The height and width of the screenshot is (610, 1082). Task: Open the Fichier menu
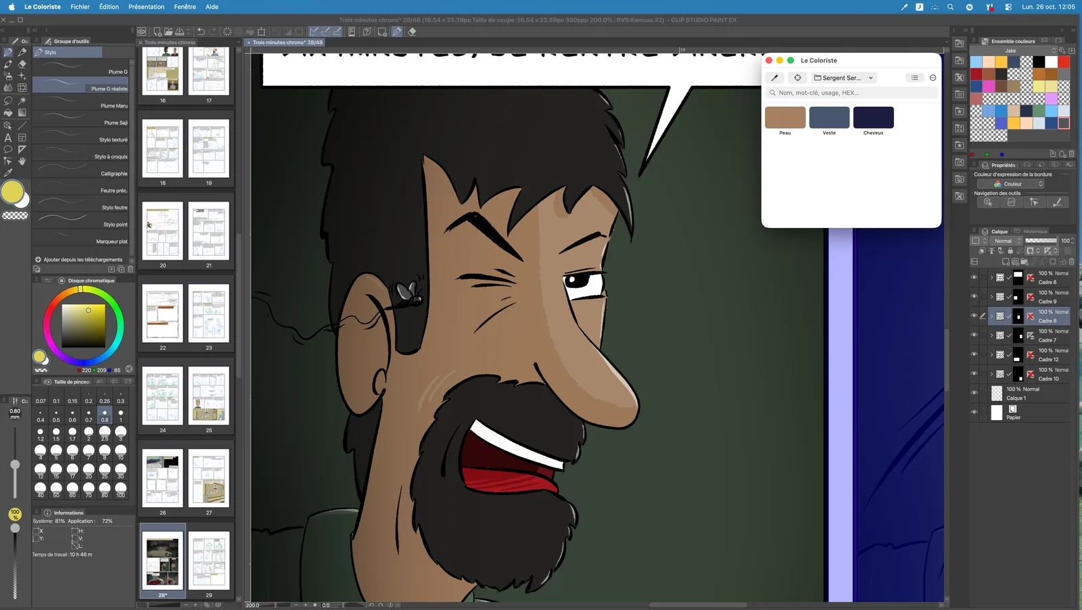pos(80,7)
